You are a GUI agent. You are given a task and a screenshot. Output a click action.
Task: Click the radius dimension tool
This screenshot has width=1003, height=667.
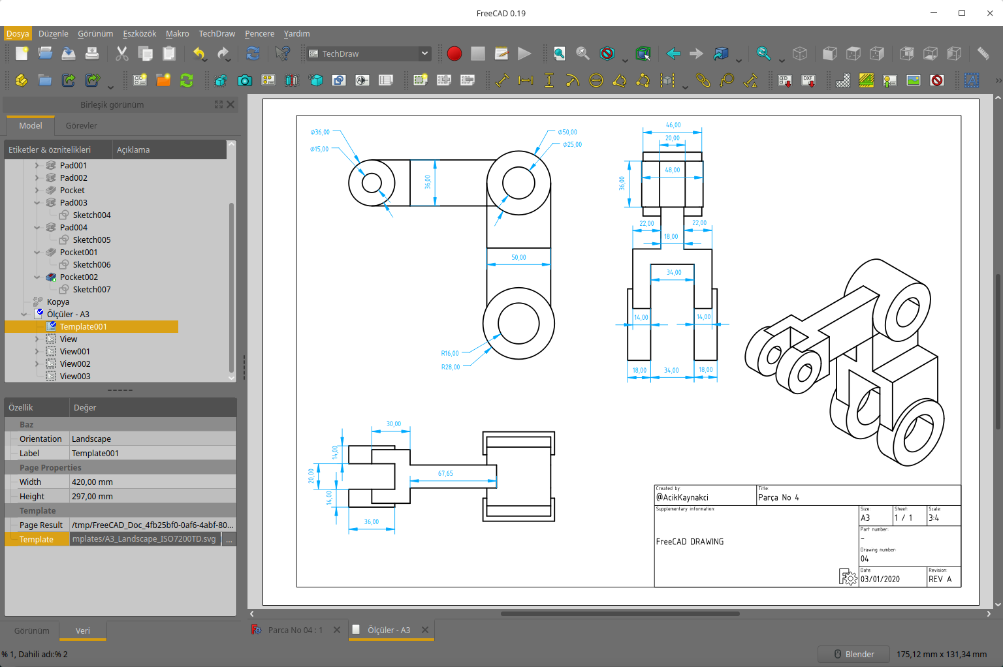coord(572,80)
